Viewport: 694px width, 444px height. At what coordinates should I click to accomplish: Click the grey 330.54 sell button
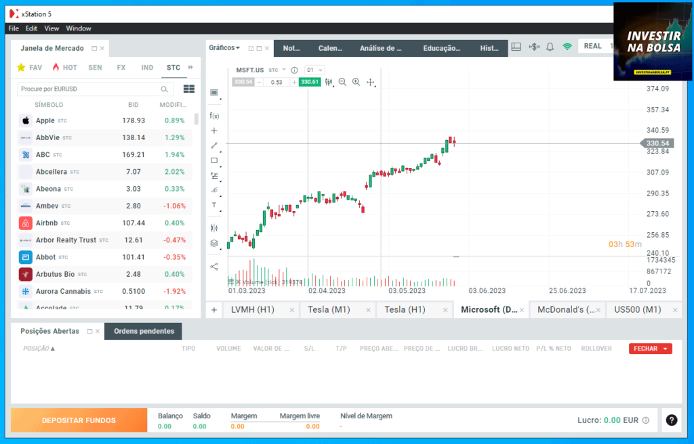point(243,82)
